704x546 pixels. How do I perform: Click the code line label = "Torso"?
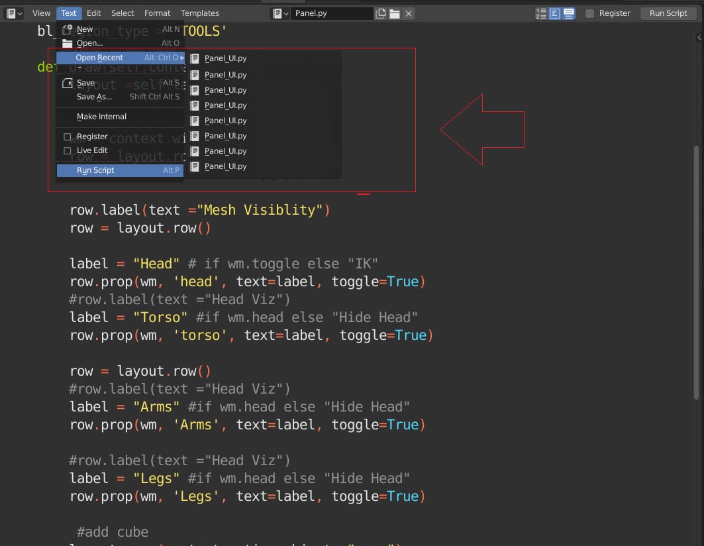[243, 317]
